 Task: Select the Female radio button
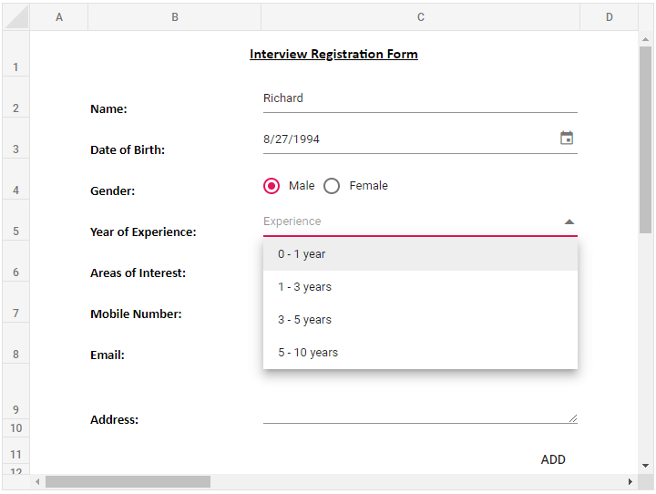[332, 186]
